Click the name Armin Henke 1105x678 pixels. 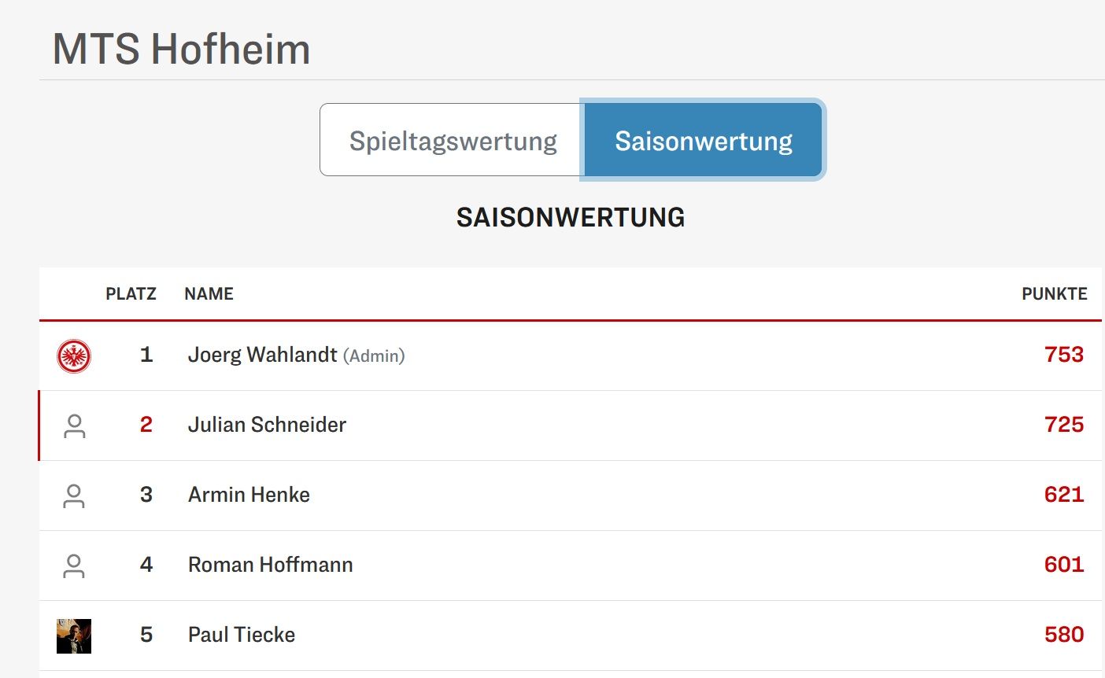point(249,495)
